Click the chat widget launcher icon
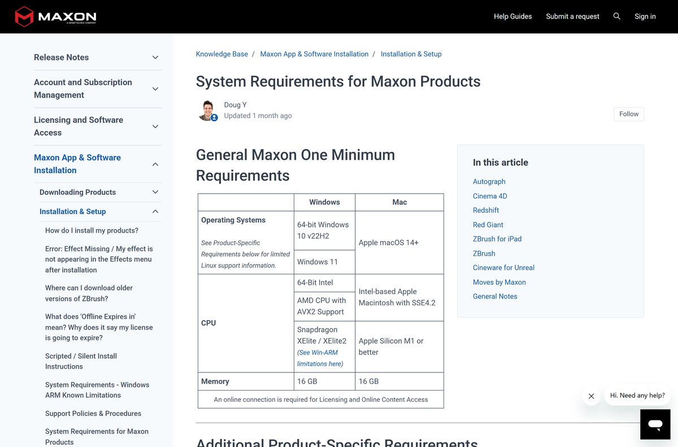 [x=655, y=424]
